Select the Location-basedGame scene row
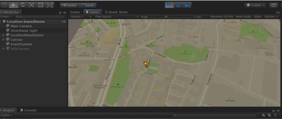Viewport: 282px width, 119px height. coord(34,21)
